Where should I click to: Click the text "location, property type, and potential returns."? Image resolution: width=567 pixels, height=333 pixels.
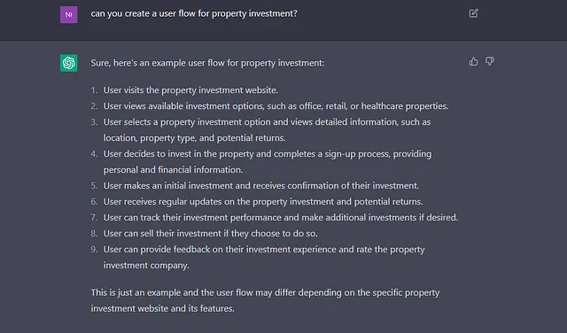195,138
